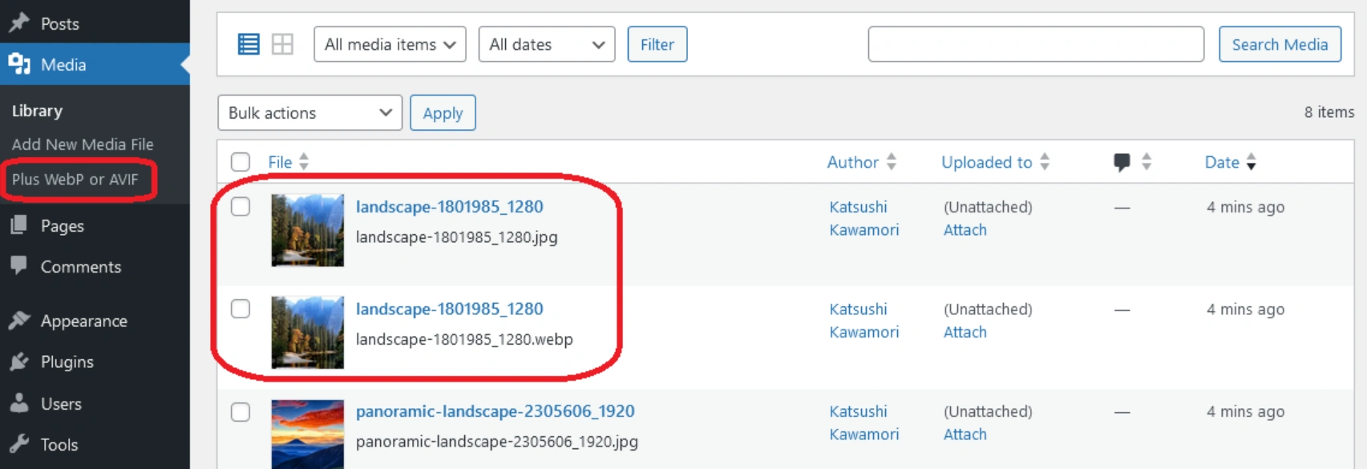The image size is (1367, 469).
Task: Open the Bulk actions dropdown
Action: pos(309,113)
